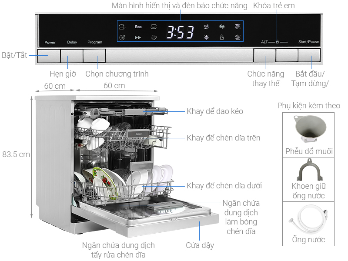Click the fast-forward rapid wash icon
The image size is (348, 261).
138,38
